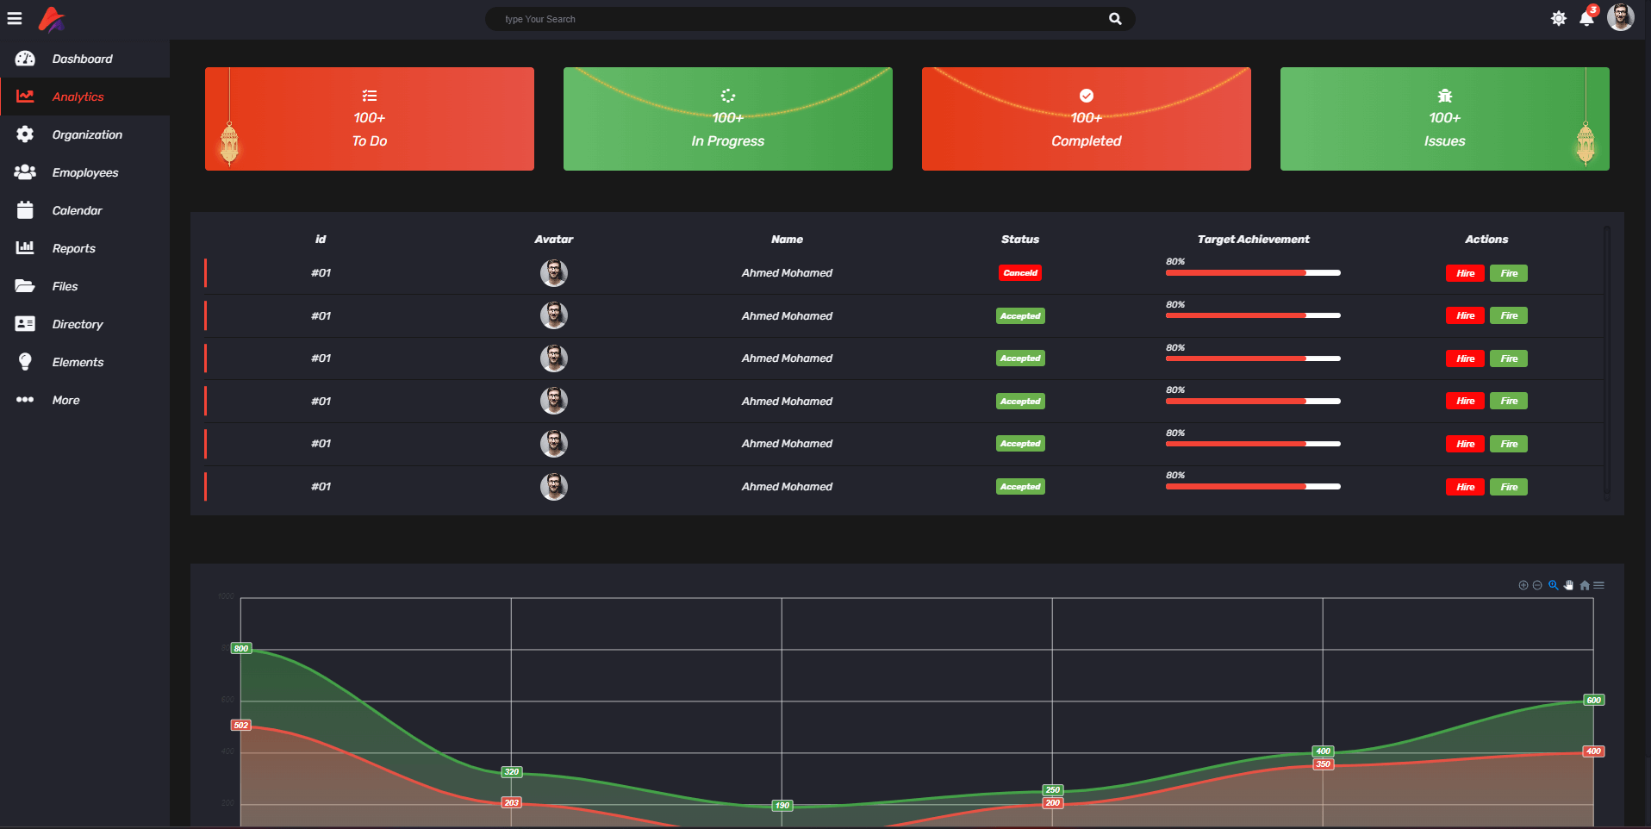Screen dimensions: 1651x829
Task: Click the chart zoom-out minus icon
Action: [x=1537, y=585]
